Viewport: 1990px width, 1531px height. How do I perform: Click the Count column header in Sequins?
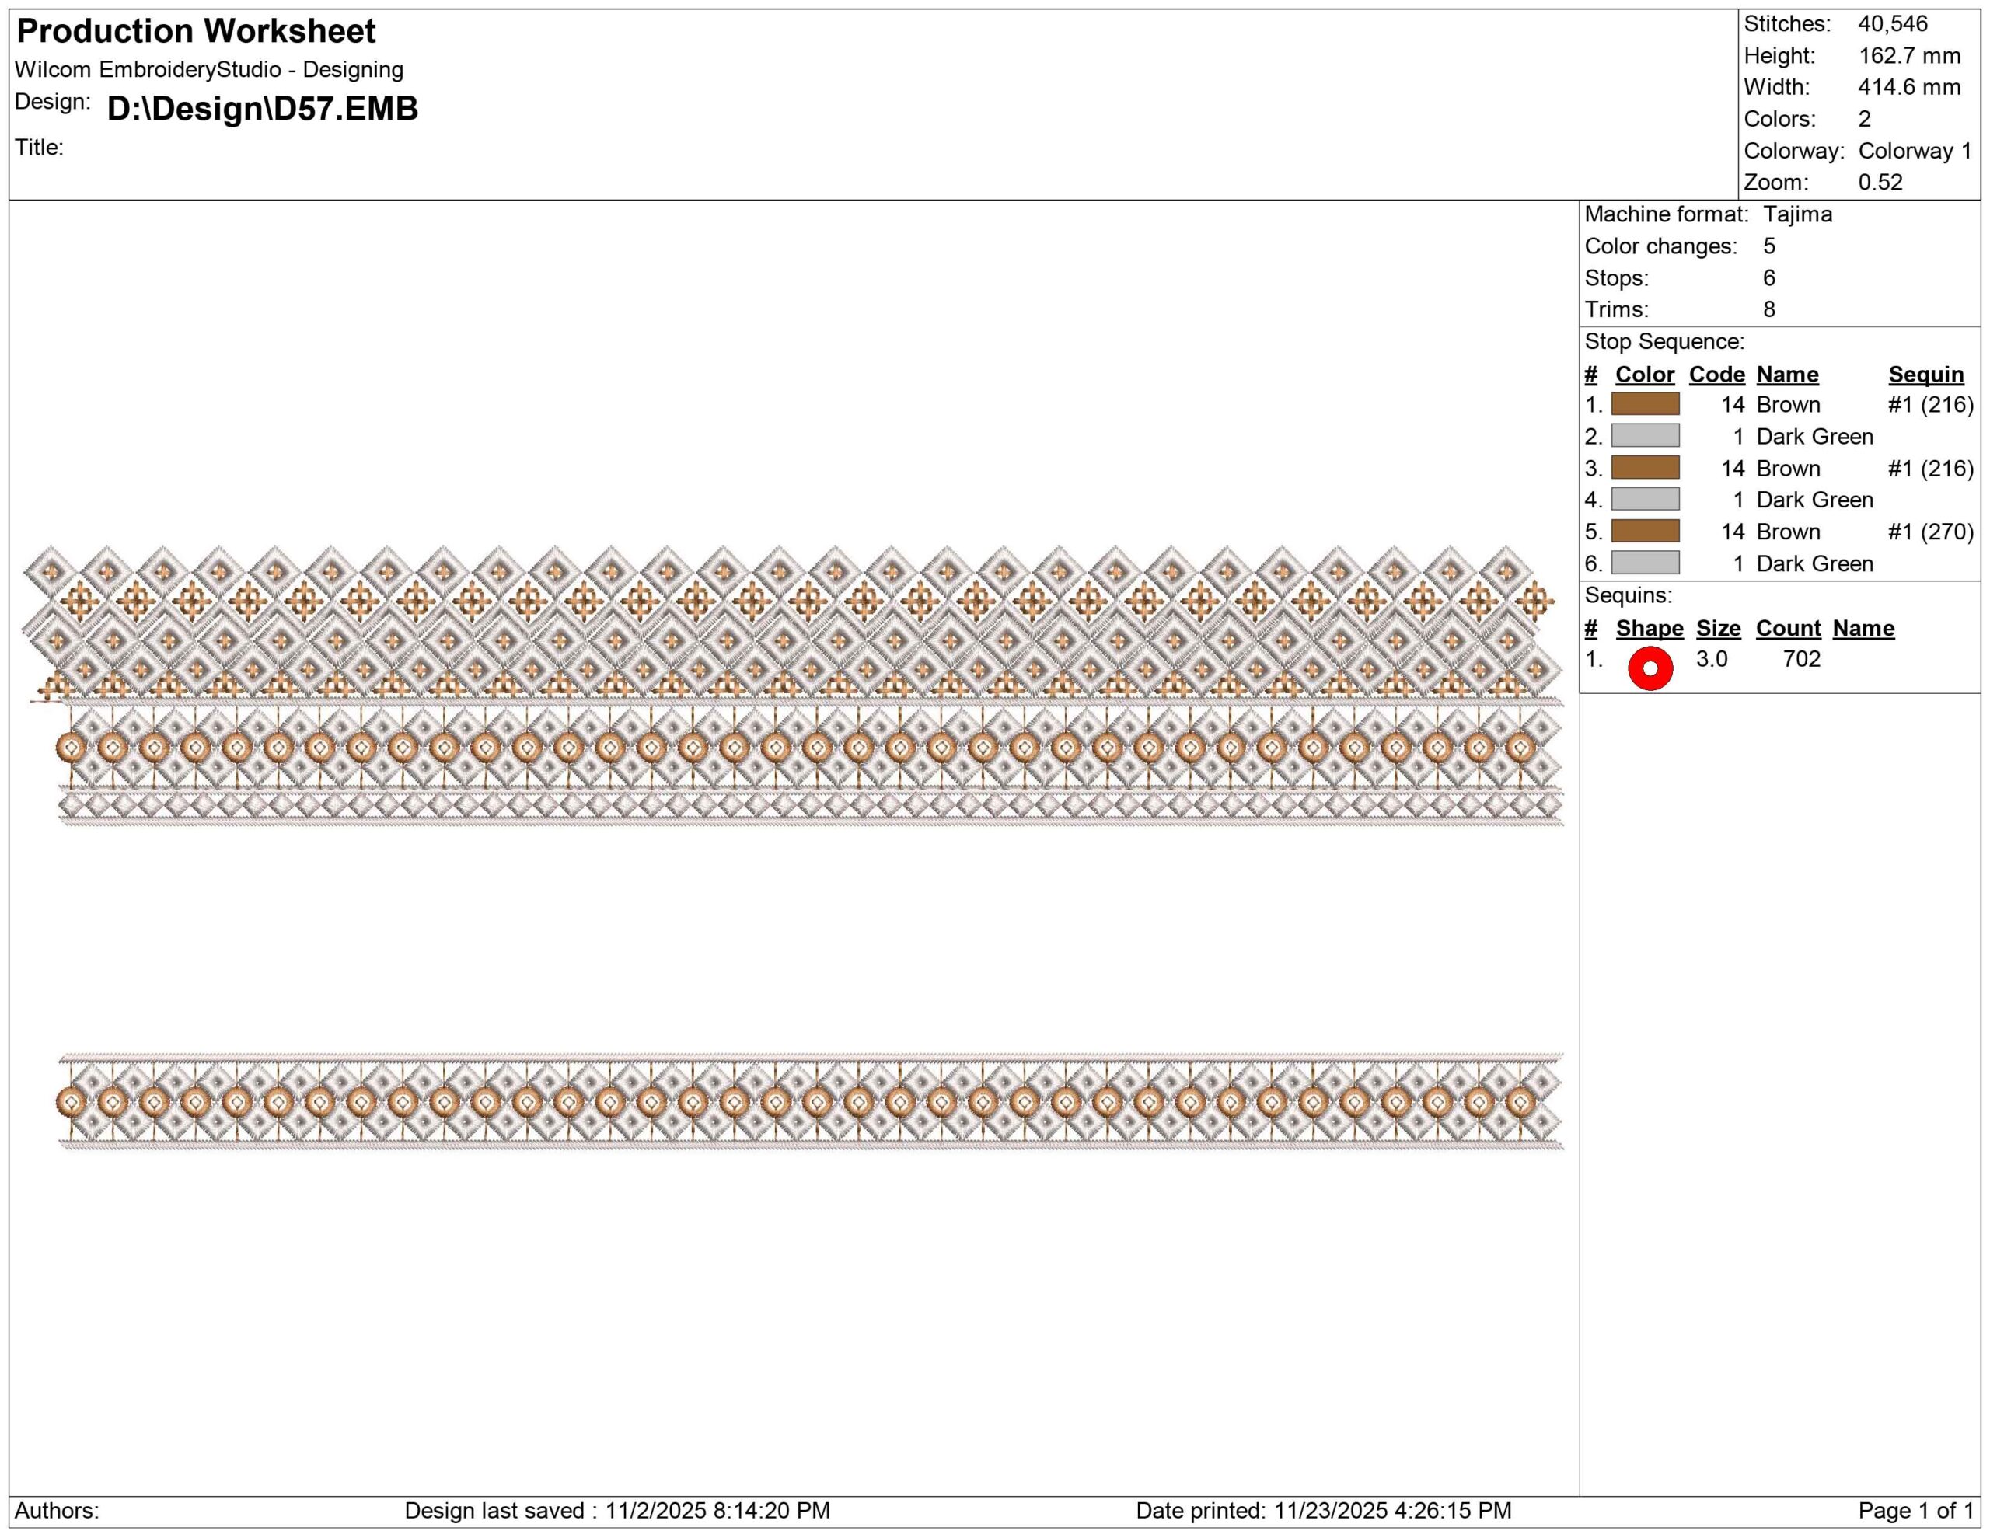(x=1788, y=629)
